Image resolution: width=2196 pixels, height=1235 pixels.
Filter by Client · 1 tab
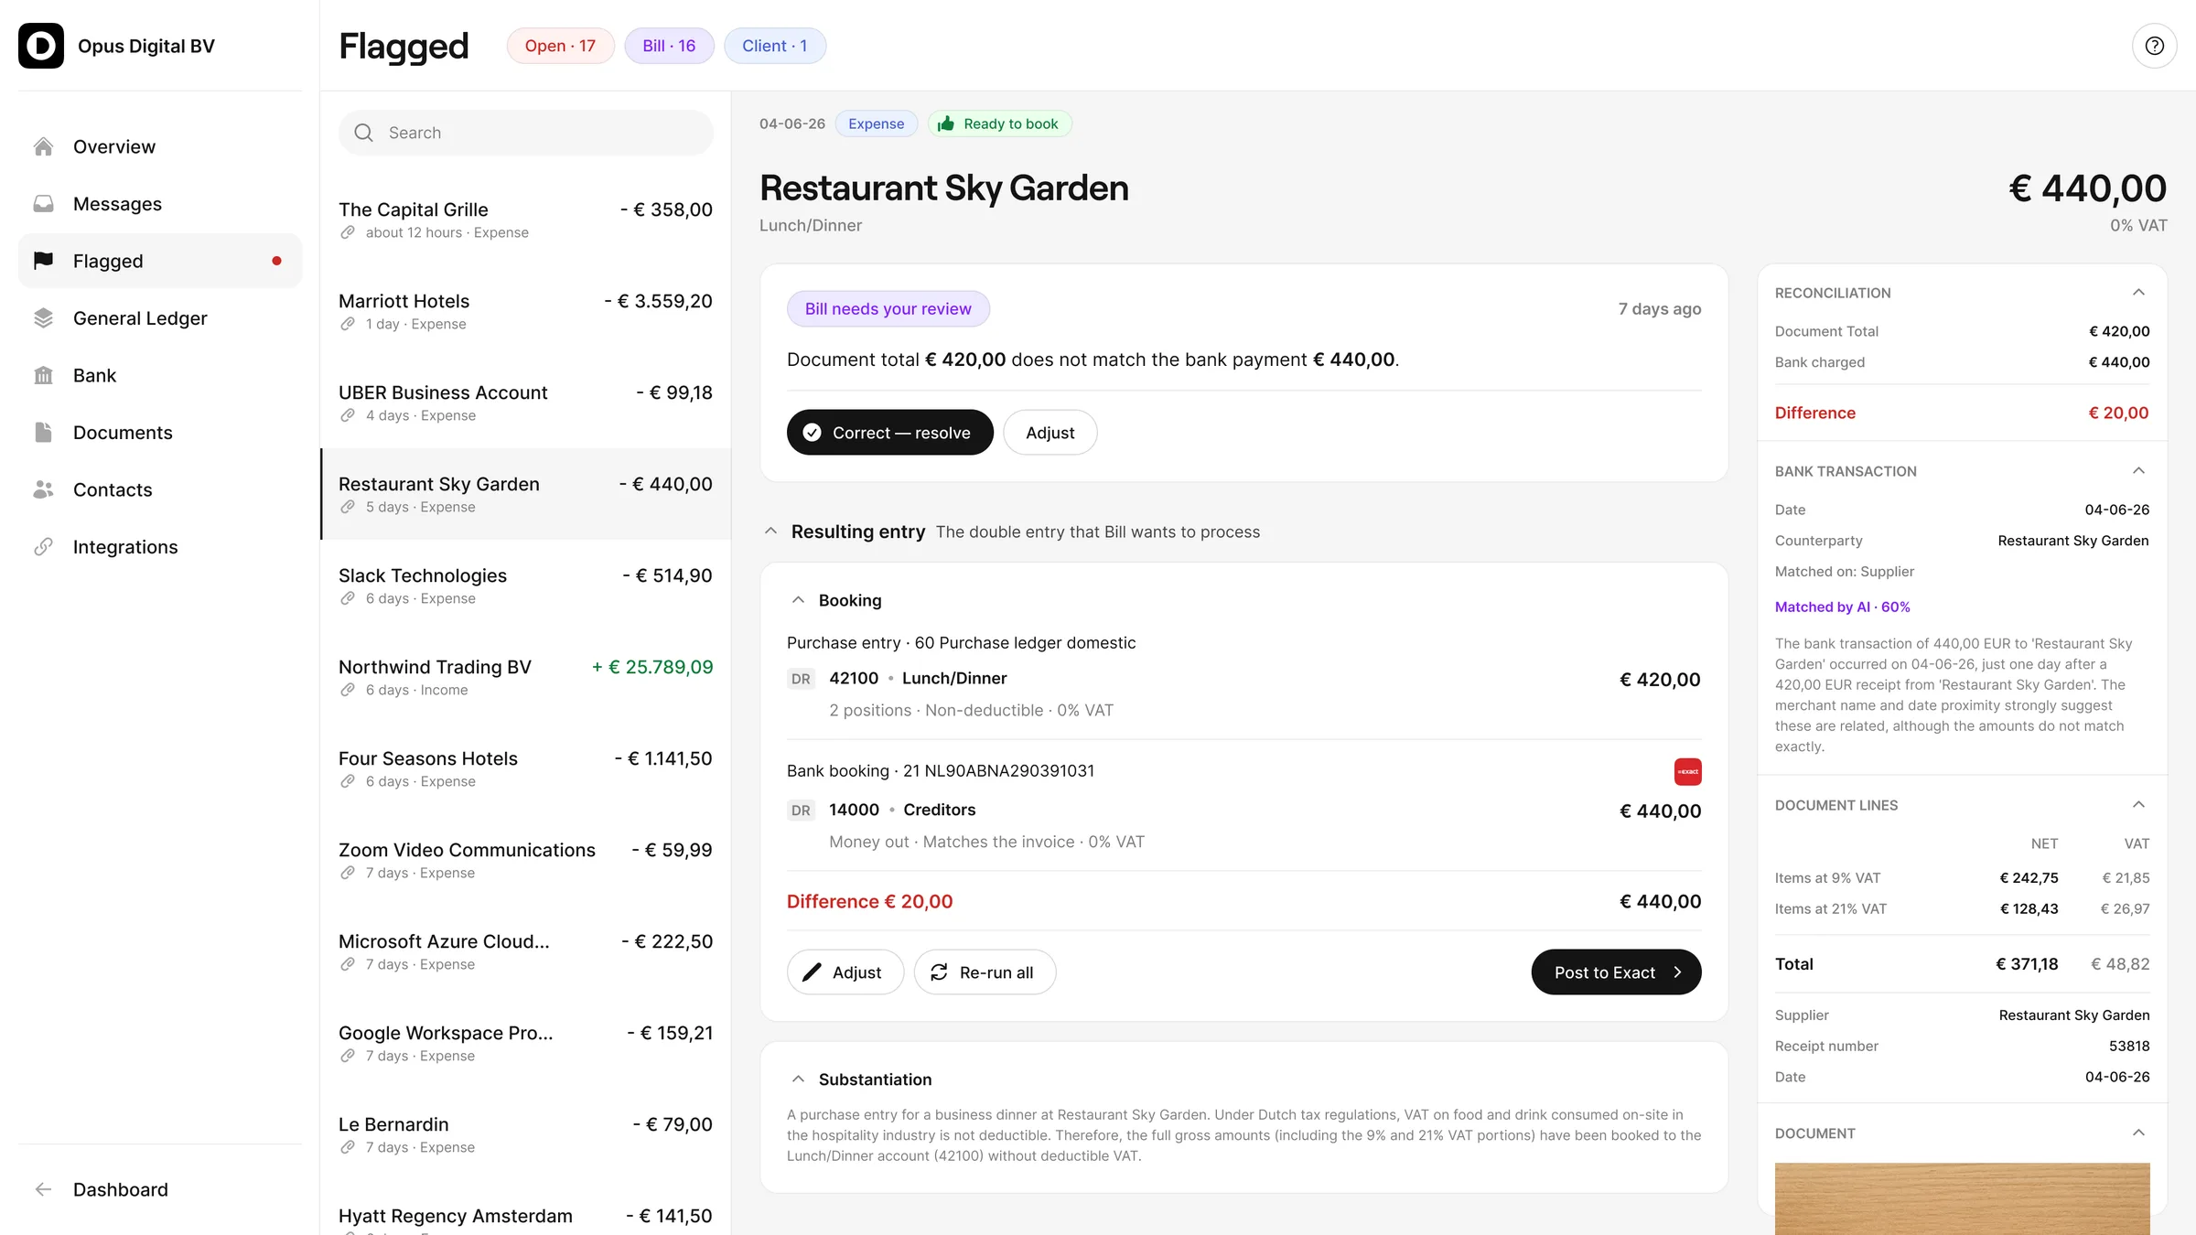pos(775,46)
